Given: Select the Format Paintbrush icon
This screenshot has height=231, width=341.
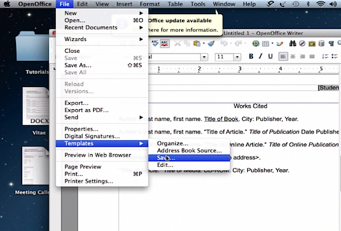Looking at the screenshot, I should 211,44.
